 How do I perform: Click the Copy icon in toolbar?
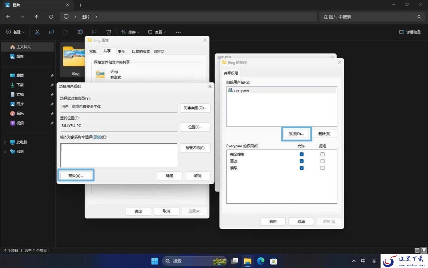tap(51, 32)
